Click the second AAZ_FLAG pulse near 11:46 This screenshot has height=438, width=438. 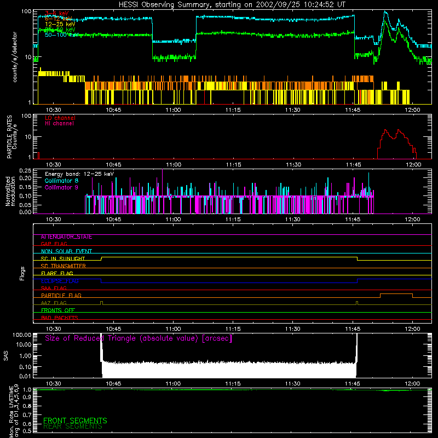pos(357,303)
